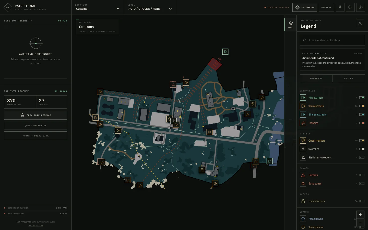The width and height of the screenshot is (368, 230).
Task: Click the Map by Shebuka link
Action: (x=36, y=225)
